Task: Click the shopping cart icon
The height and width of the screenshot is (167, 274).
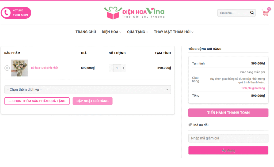Action: tap(265, 13)
